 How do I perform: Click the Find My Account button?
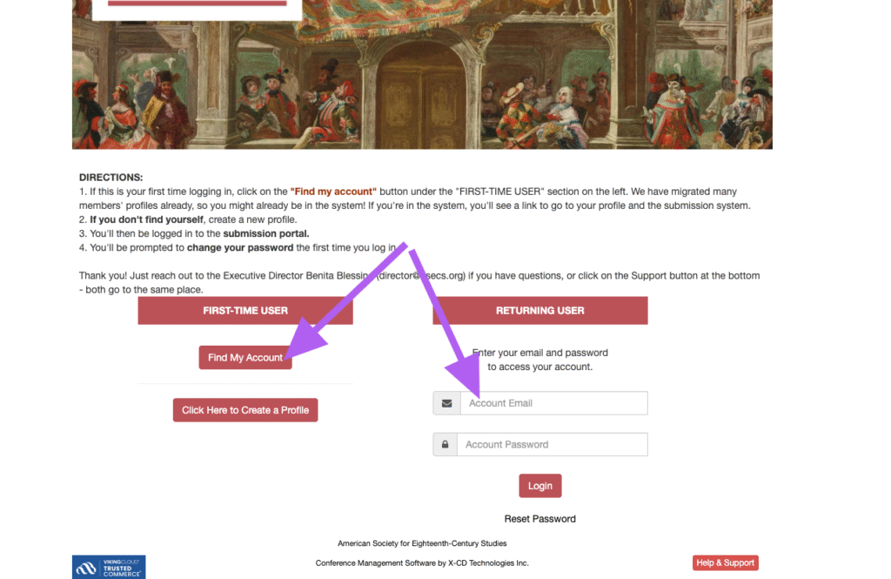click(x=245, y=358)
